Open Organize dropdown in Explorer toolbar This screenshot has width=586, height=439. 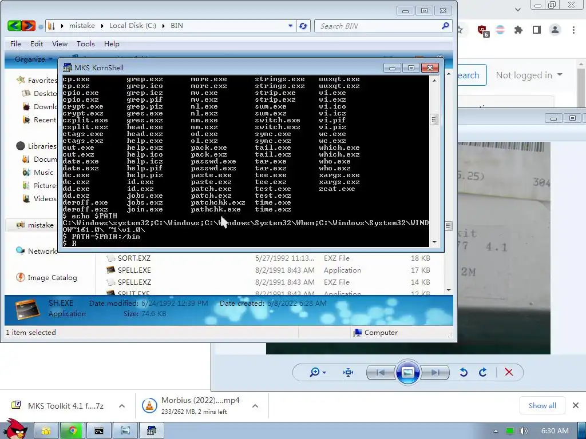click(33, 59)
